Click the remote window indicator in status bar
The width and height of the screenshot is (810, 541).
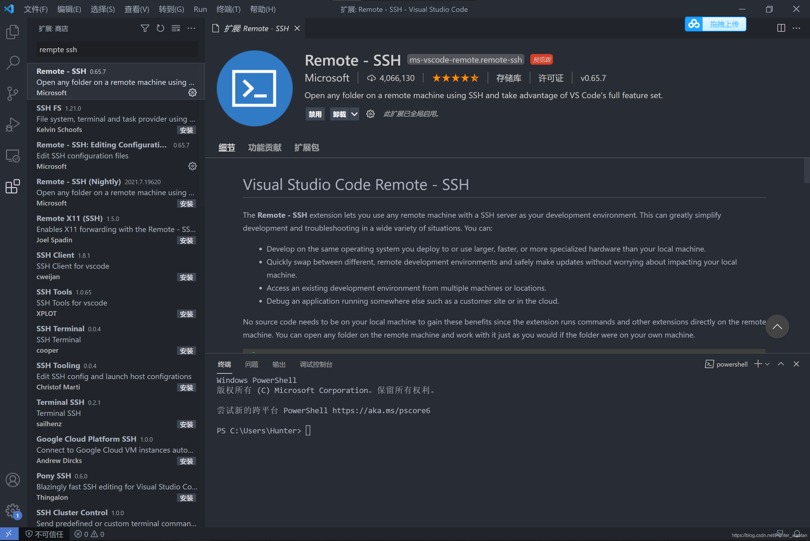pos(9,534)
